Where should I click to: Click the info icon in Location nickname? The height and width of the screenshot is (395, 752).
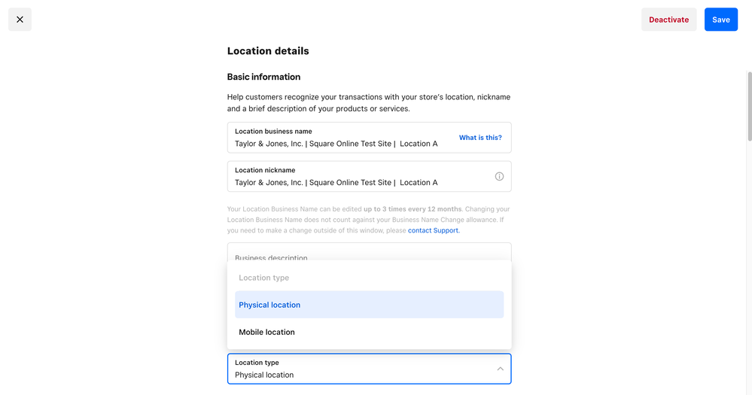[x=499, y=176]
